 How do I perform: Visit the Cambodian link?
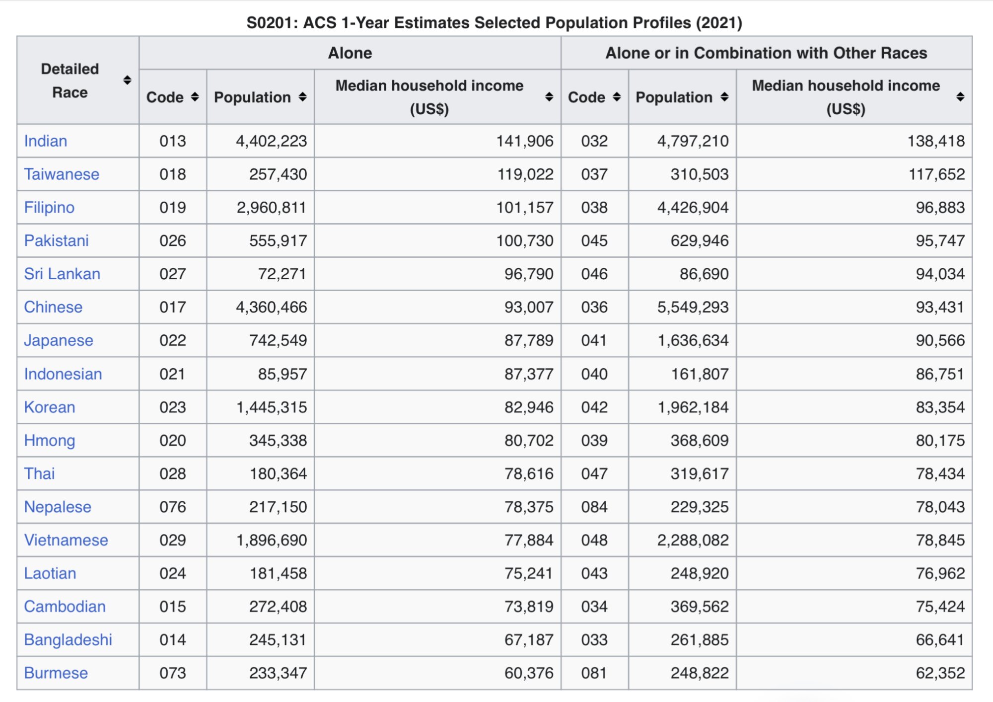click(65, 607)
